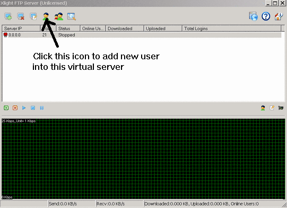Click the green bandwidth graph area

coord(143,159)
